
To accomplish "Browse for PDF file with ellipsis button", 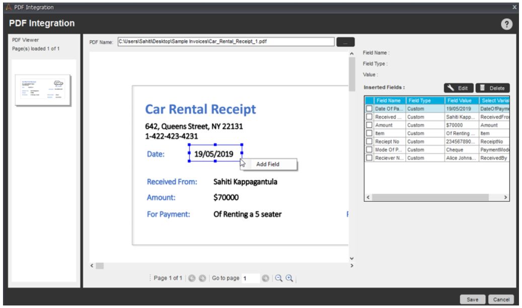I will coord(345,42).
